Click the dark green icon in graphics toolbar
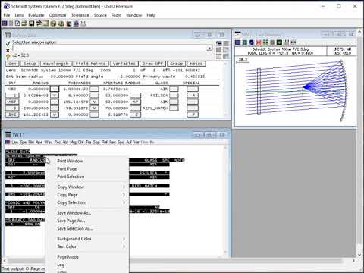This screenshot has height=273, width=364. (x=279, y=42)
